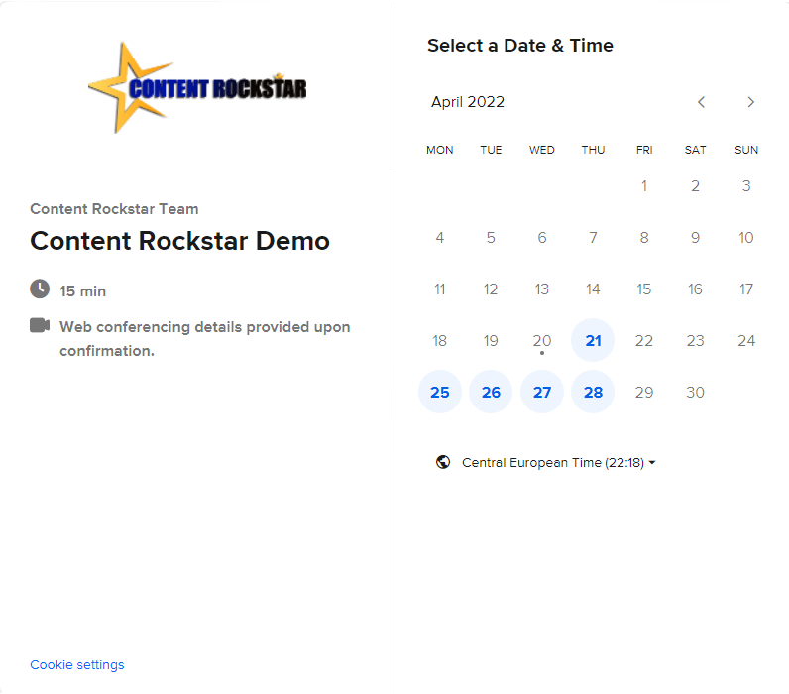The width and height of the screenshot is (789, 694).
Task: Choose April 27 on the calendar
Action: click(x=542, y=392)
